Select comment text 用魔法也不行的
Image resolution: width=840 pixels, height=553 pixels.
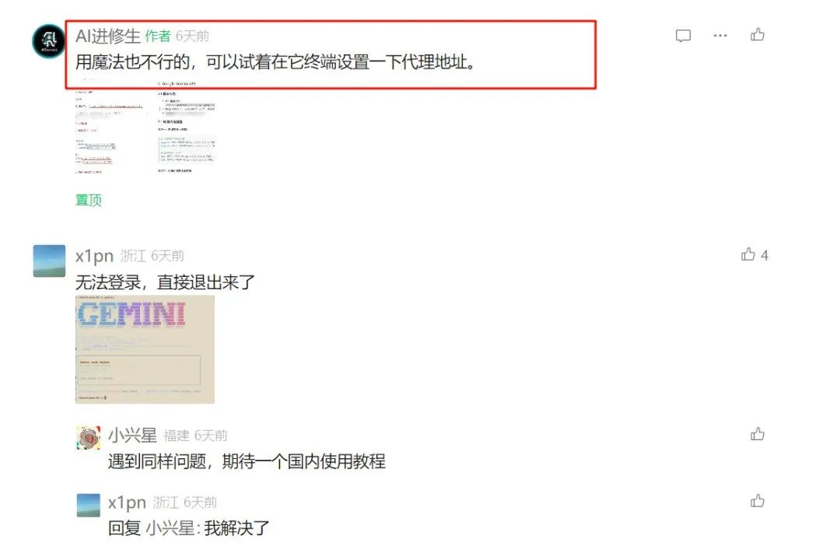click(132, 62)
